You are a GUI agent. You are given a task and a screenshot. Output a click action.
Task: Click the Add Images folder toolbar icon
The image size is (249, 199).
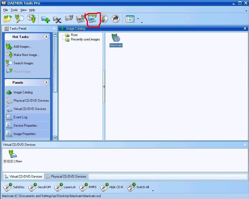point(8,19)
